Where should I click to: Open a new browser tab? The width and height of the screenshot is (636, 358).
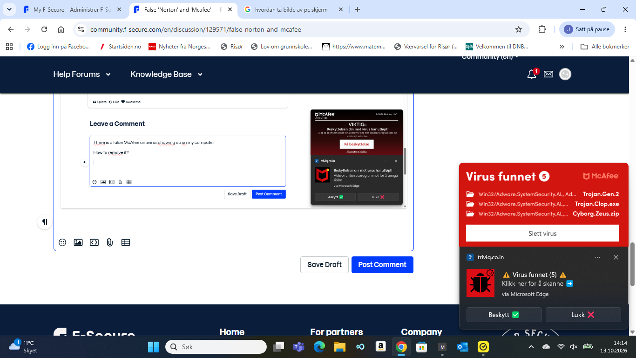click(358, 9)
